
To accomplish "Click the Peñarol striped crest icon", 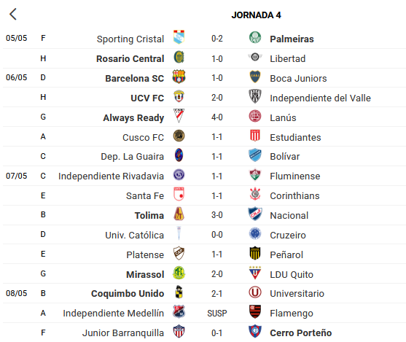I will pyautogui.click(x=255, y=253).
